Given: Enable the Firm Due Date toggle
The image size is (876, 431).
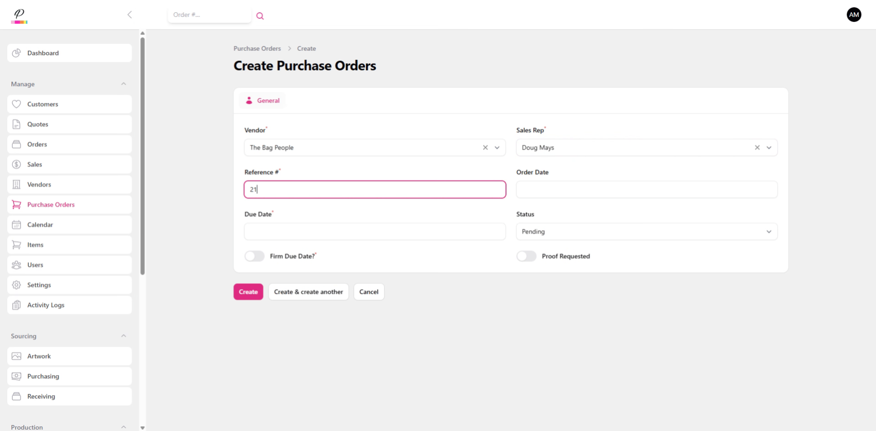Looking at the screenshot, I should 254,256.
